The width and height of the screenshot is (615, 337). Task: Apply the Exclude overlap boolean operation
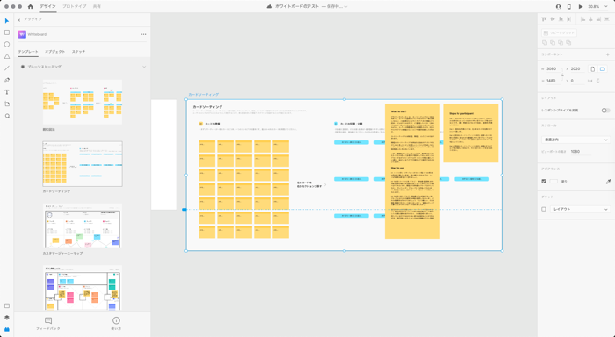[x=568, y=43]
